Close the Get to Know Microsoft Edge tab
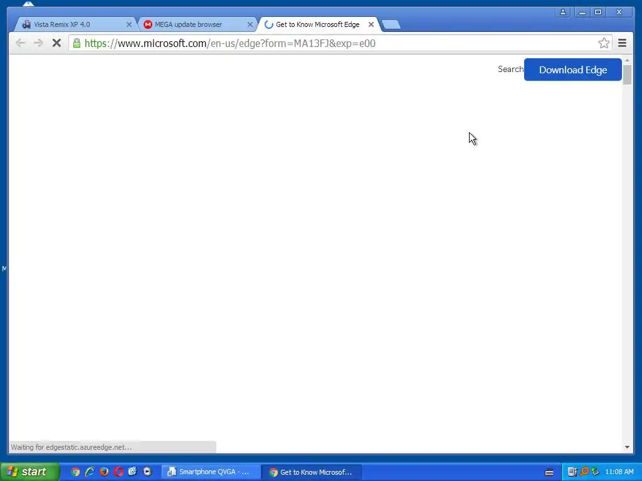The image size is (642, 481). point(371,24)
